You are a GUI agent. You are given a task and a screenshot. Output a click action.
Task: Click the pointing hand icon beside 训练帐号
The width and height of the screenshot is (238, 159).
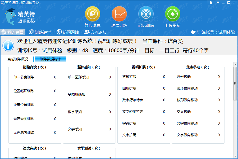[194, 32]
